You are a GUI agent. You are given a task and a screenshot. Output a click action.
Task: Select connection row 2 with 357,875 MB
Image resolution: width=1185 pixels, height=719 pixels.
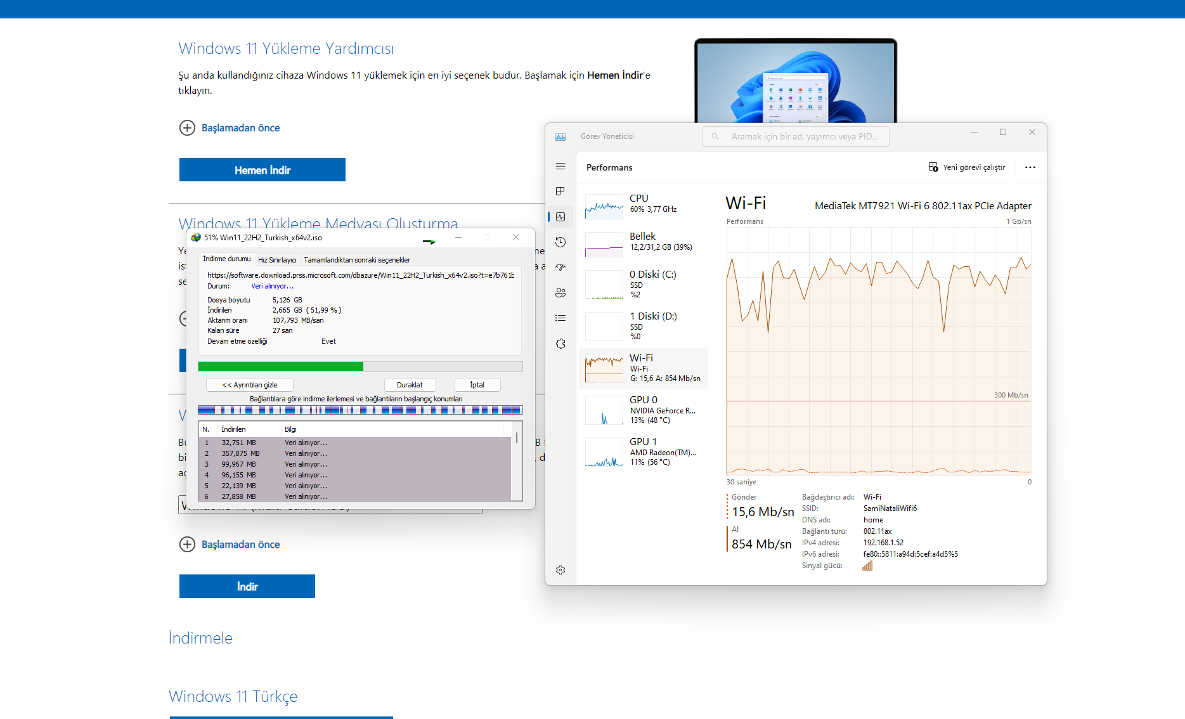point(355,453)
